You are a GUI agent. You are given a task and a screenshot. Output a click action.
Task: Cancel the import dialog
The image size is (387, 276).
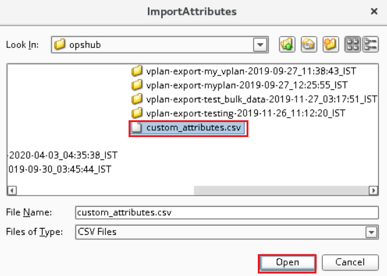[350, 262]
